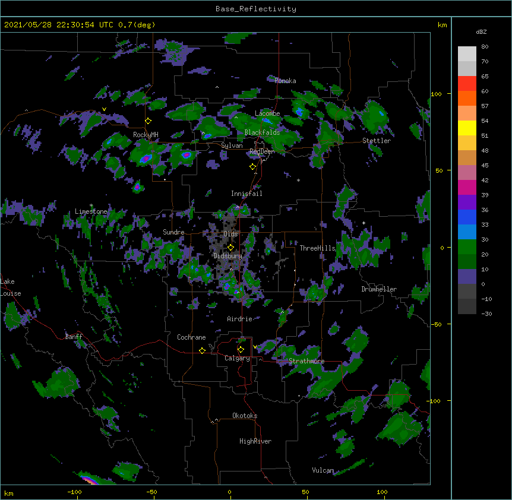
Task: Pick the yellow legend swatch between 54 and 51
Action: click(x=467, y=128)
